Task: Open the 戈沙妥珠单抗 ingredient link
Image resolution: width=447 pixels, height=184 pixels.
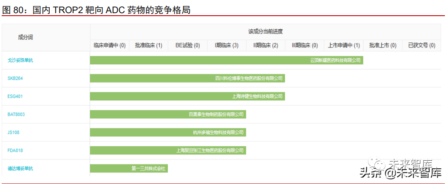Action: coord(20,60)
